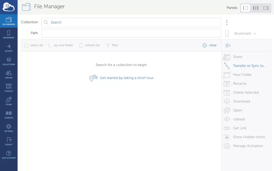Viewport: 274px width, 171px height.
Task: Click the Path input field
Action: pyautogui.click(x=131, y=33)
